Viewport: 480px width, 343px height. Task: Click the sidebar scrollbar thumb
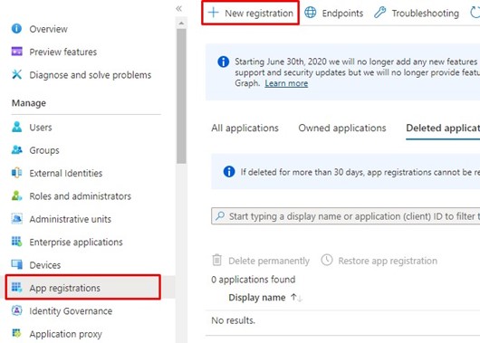[181, 96]
